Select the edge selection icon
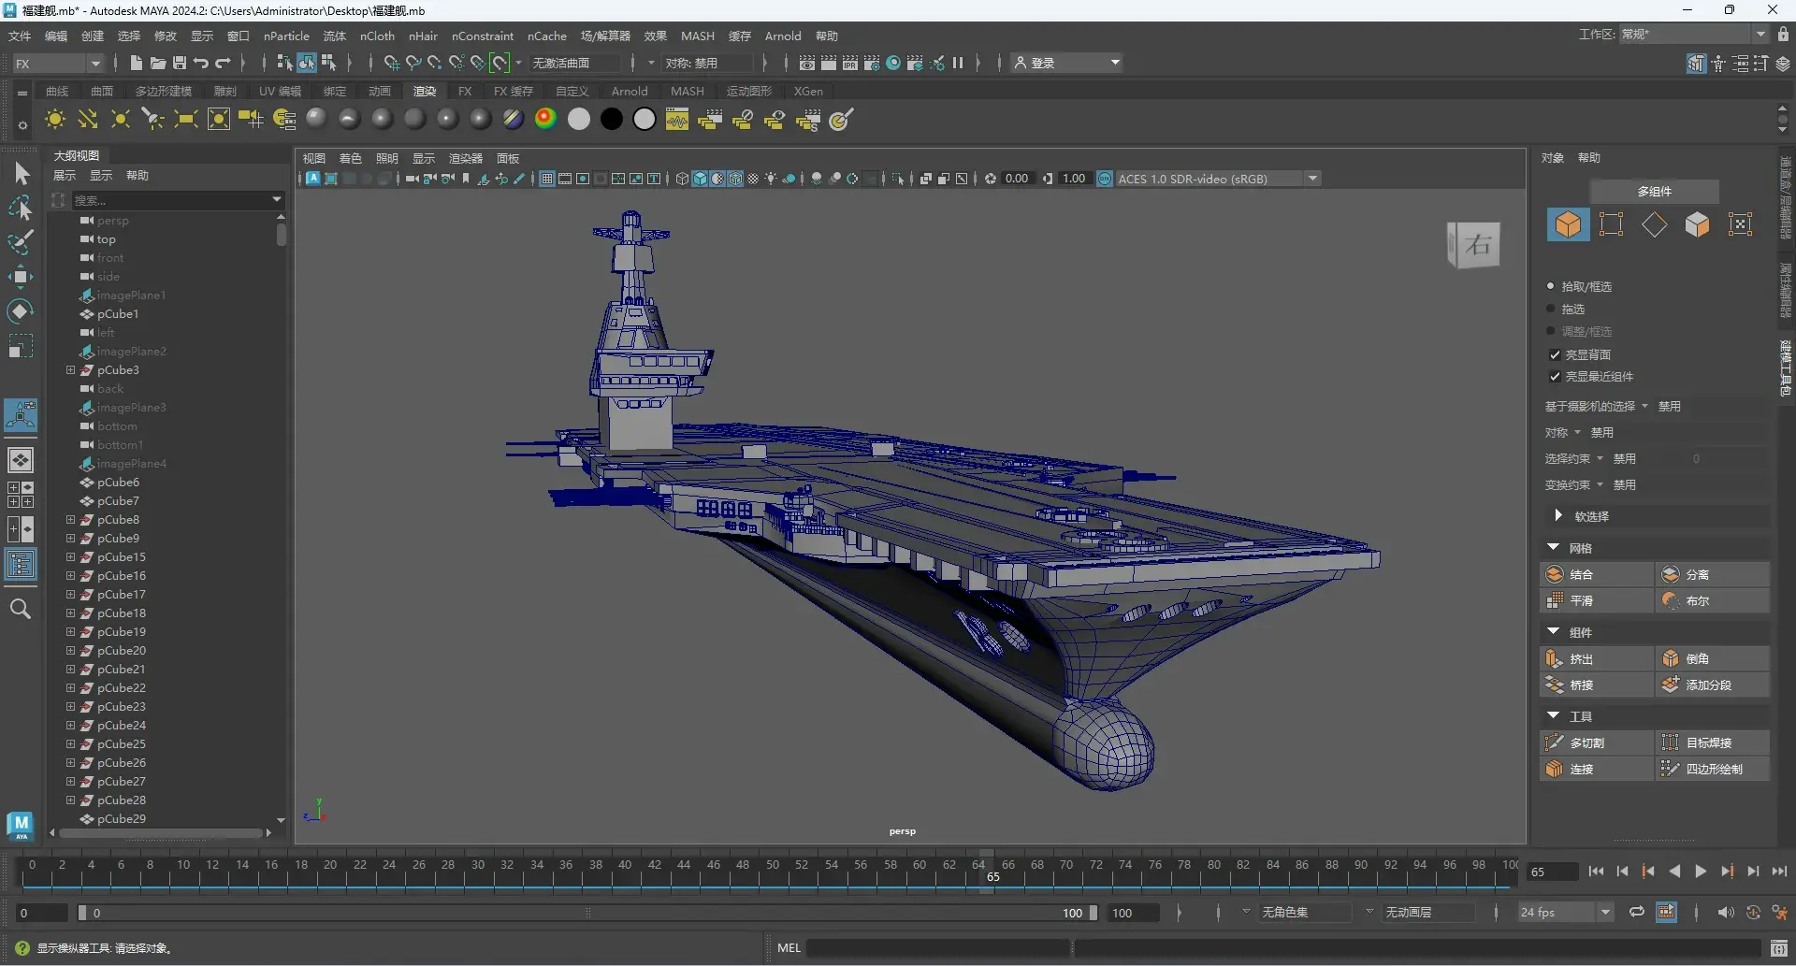 pos(1611,224)
